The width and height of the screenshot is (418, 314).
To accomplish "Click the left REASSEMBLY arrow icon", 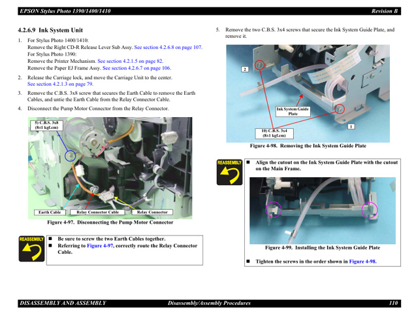I will [31, 249].
